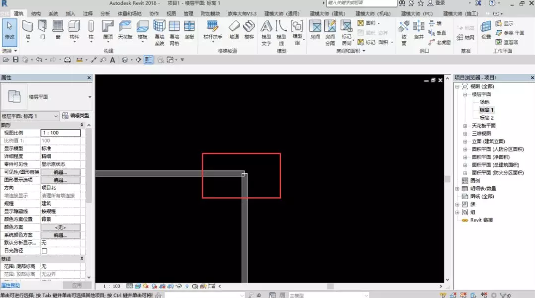Select the 楼梯 (Stair) tool
The height and width of the screenshot is (298, 535).
click(x=249, y=30)
